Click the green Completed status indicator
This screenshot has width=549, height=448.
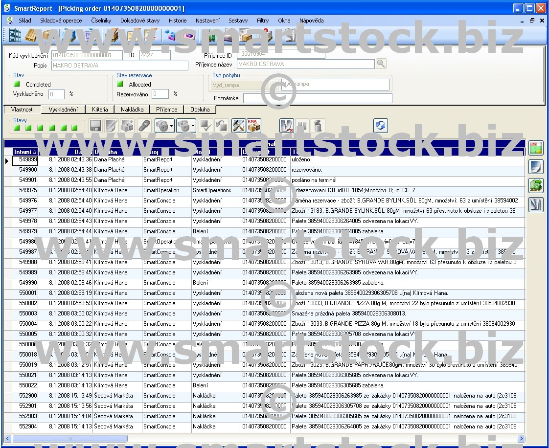tap(18, 84)
